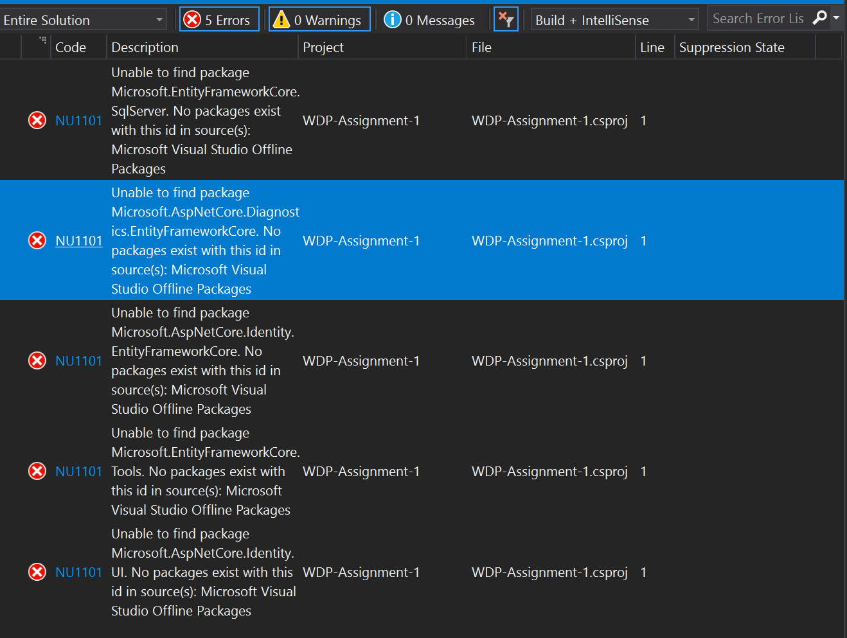
Task: Click error icon of EntityFrameworkCore.Tools row
Action: 37,471
